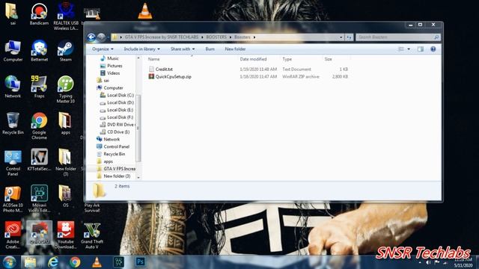Go to GTA V FPS Increase breadcrumb
This screenshot has width=479, height=269.
(x=162, y=37)
